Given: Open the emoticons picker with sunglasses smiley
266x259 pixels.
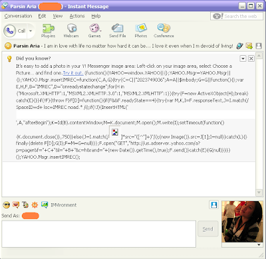Looking at the screenshot, I should point(7,205).
